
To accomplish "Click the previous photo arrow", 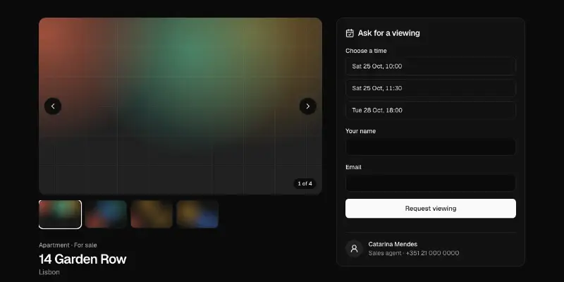I will [53, 106].
